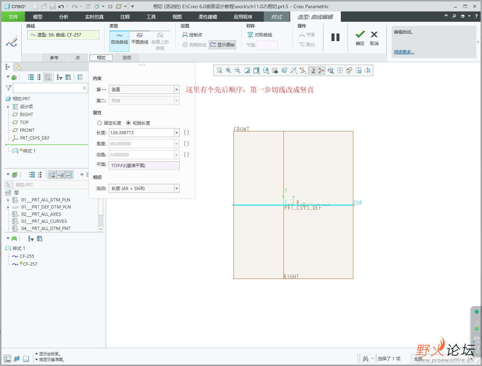Expand the 01__PRT_ALL_DTM_PLN layer
The height and width of the screenshot is (366, 482).
coord(8,200)
